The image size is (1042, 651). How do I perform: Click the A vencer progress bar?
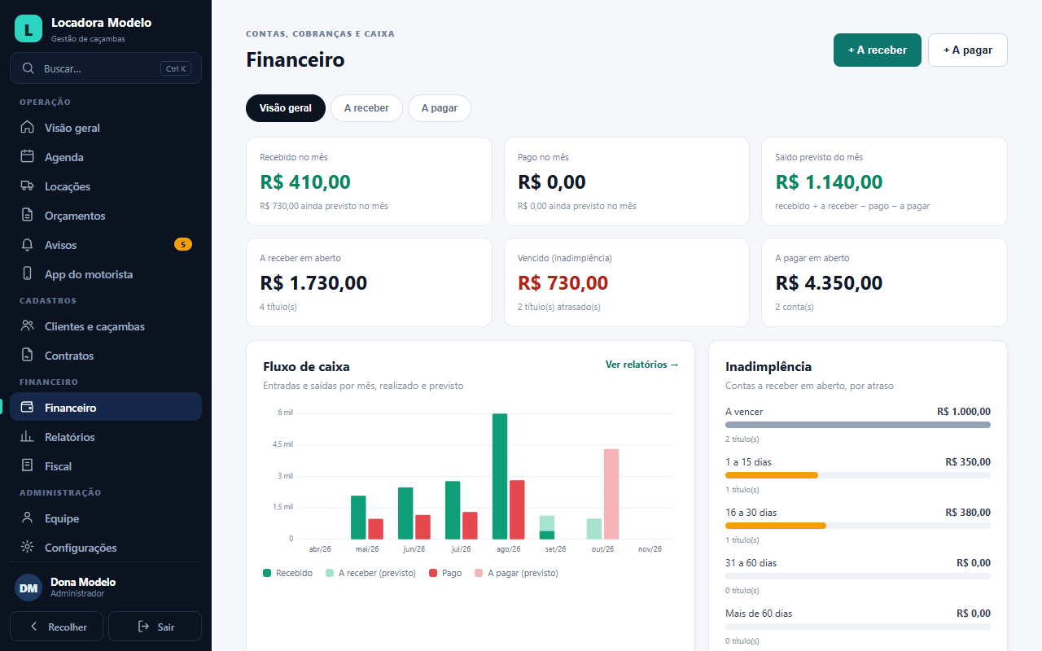(x=858, y=425)
